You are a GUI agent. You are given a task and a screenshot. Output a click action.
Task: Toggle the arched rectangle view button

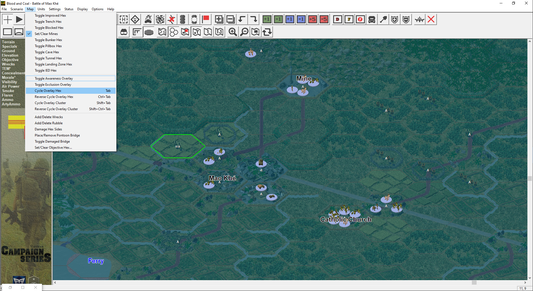tap(19, 32)
